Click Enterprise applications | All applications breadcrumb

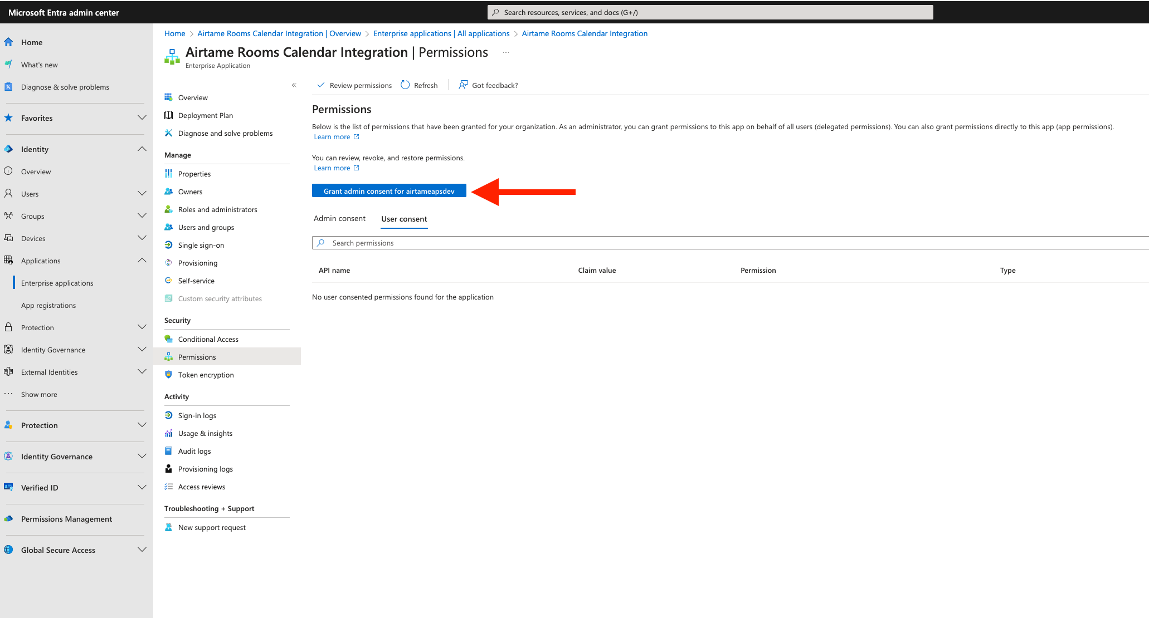coord(441,33)
